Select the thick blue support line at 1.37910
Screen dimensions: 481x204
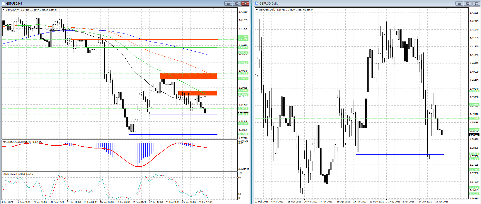(173, 134)
